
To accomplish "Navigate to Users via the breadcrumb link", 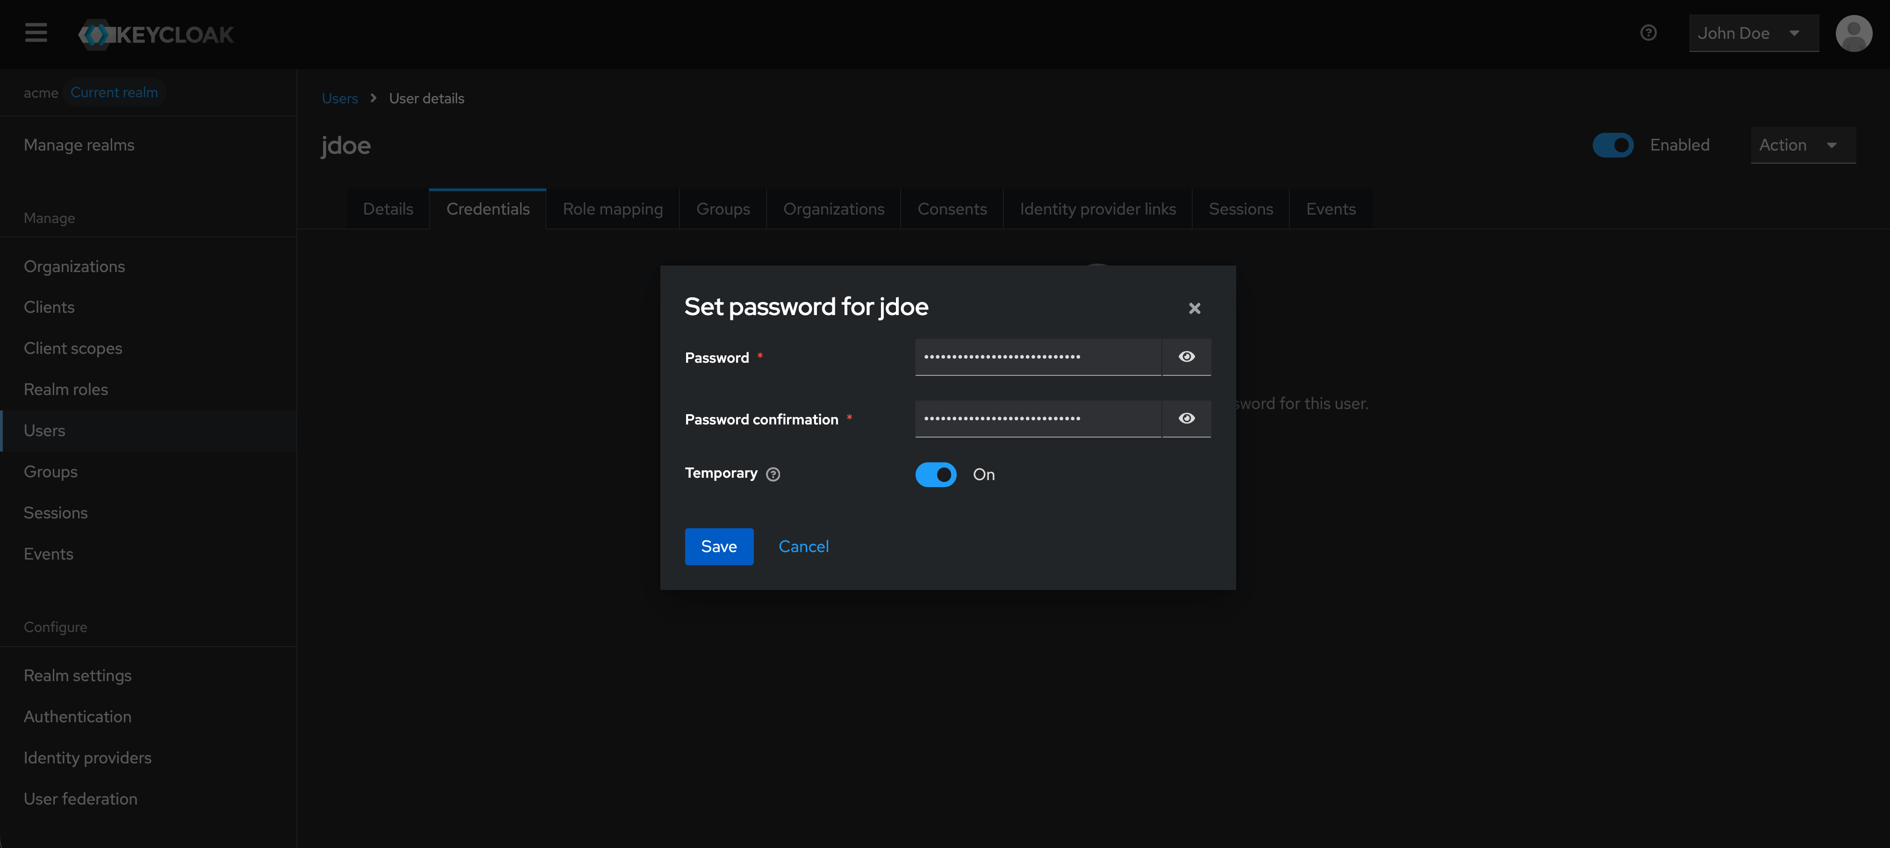I will [339, 98].
